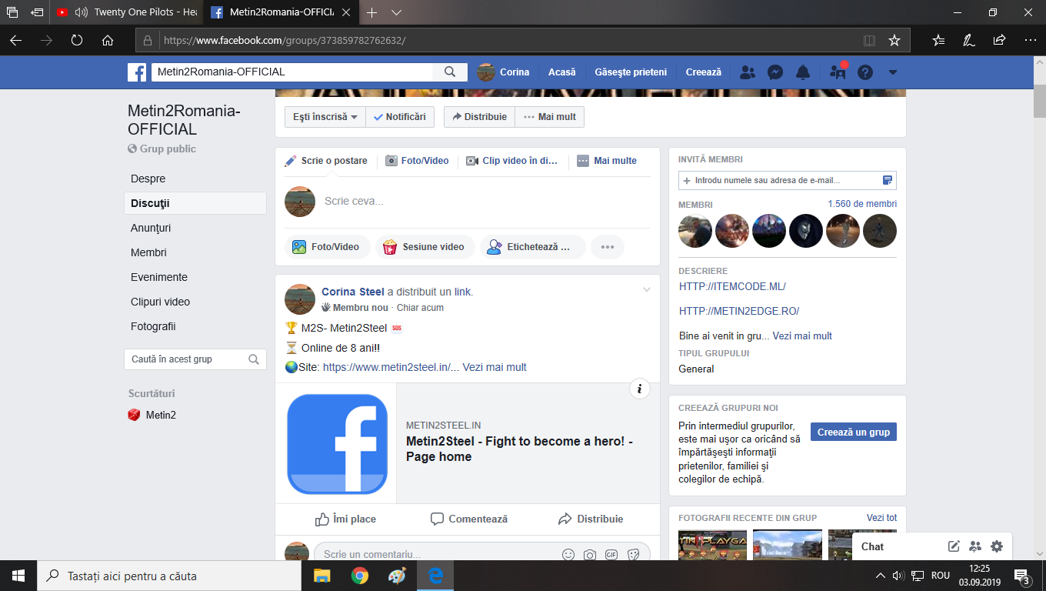Screen dimensions: 1046x591
Task: Expand description with Vezi mai mult
Action: [x=802, y=336]
